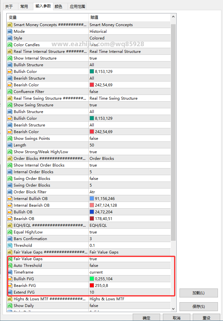Select the Timeframe value "current"
Image resolution: width=223 pixels, height=321 pixels.
pyautogui.click(x=96, y=272)
